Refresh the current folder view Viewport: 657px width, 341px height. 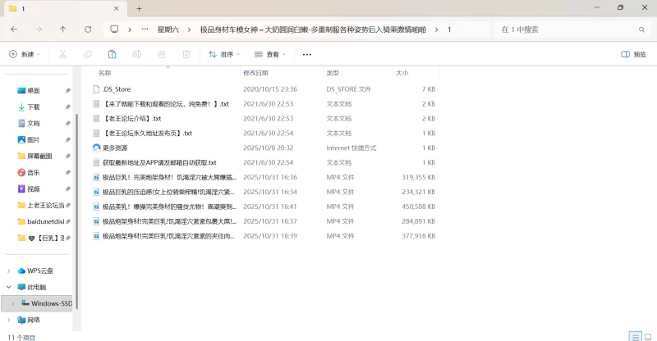[88, 30]
